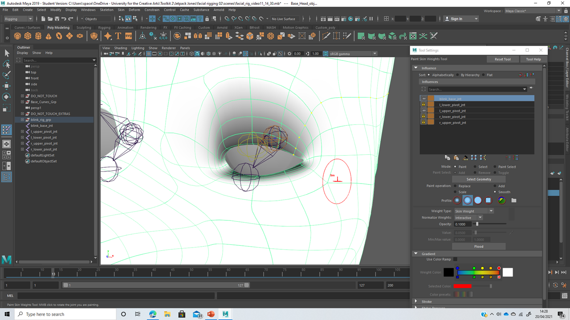Click the SVG import shelf icon

coord(128,36)
